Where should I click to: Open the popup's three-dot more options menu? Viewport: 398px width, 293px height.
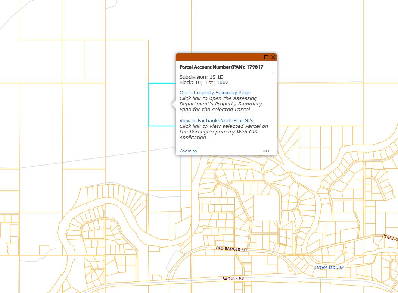(266, 151)
